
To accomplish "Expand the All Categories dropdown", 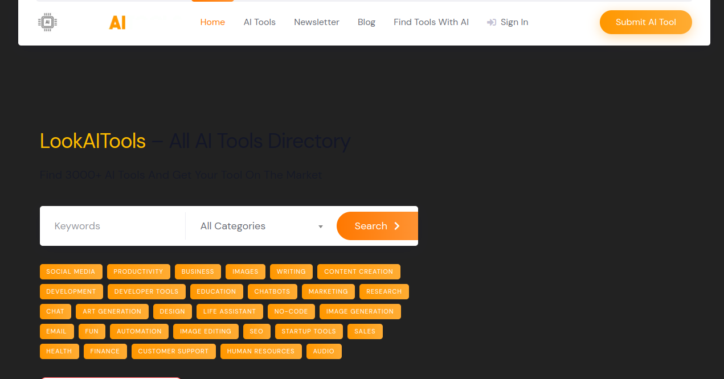I will click(261, 226).
